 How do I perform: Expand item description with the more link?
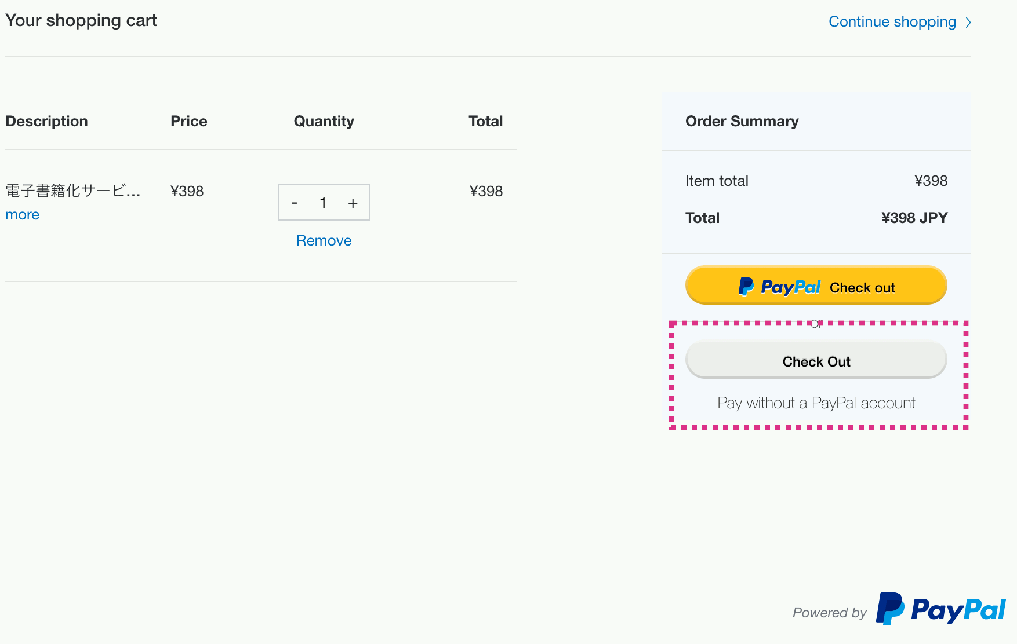[23, 215]
